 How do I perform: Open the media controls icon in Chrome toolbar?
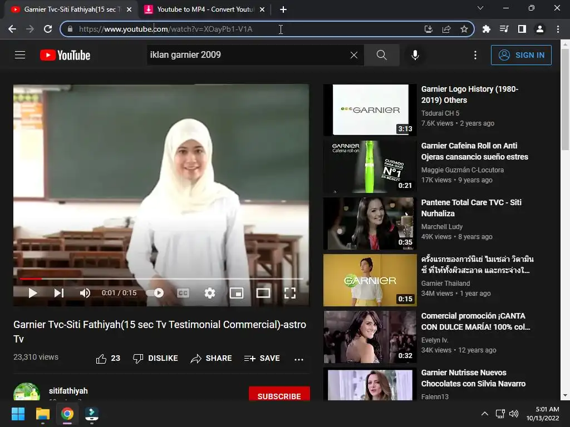pyautogui.click(x=504, y=29)
